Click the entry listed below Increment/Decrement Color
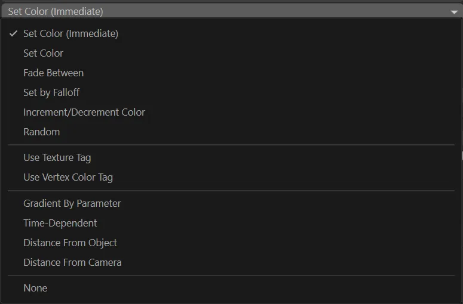 (41, 132)
